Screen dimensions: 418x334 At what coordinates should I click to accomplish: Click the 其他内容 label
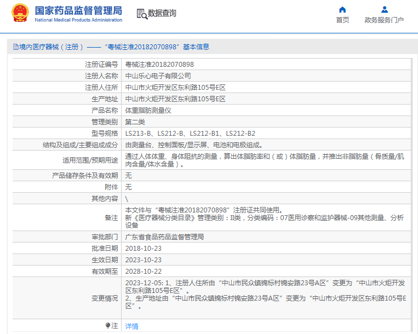(x=105, y=199)
